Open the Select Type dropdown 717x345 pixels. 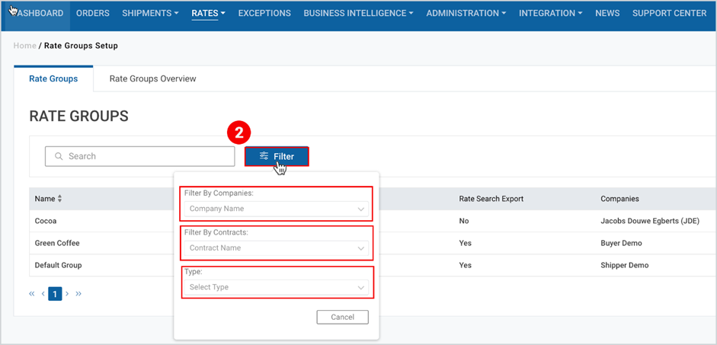tap(276, 287)
